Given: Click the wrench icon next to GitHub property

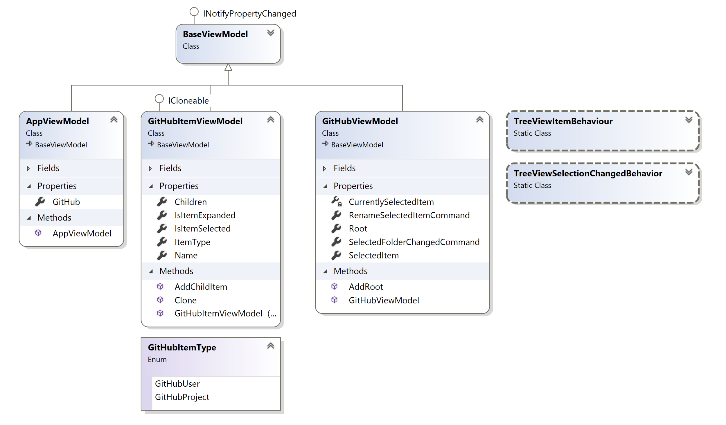Looking at the screenshot, I should (40, 202).
